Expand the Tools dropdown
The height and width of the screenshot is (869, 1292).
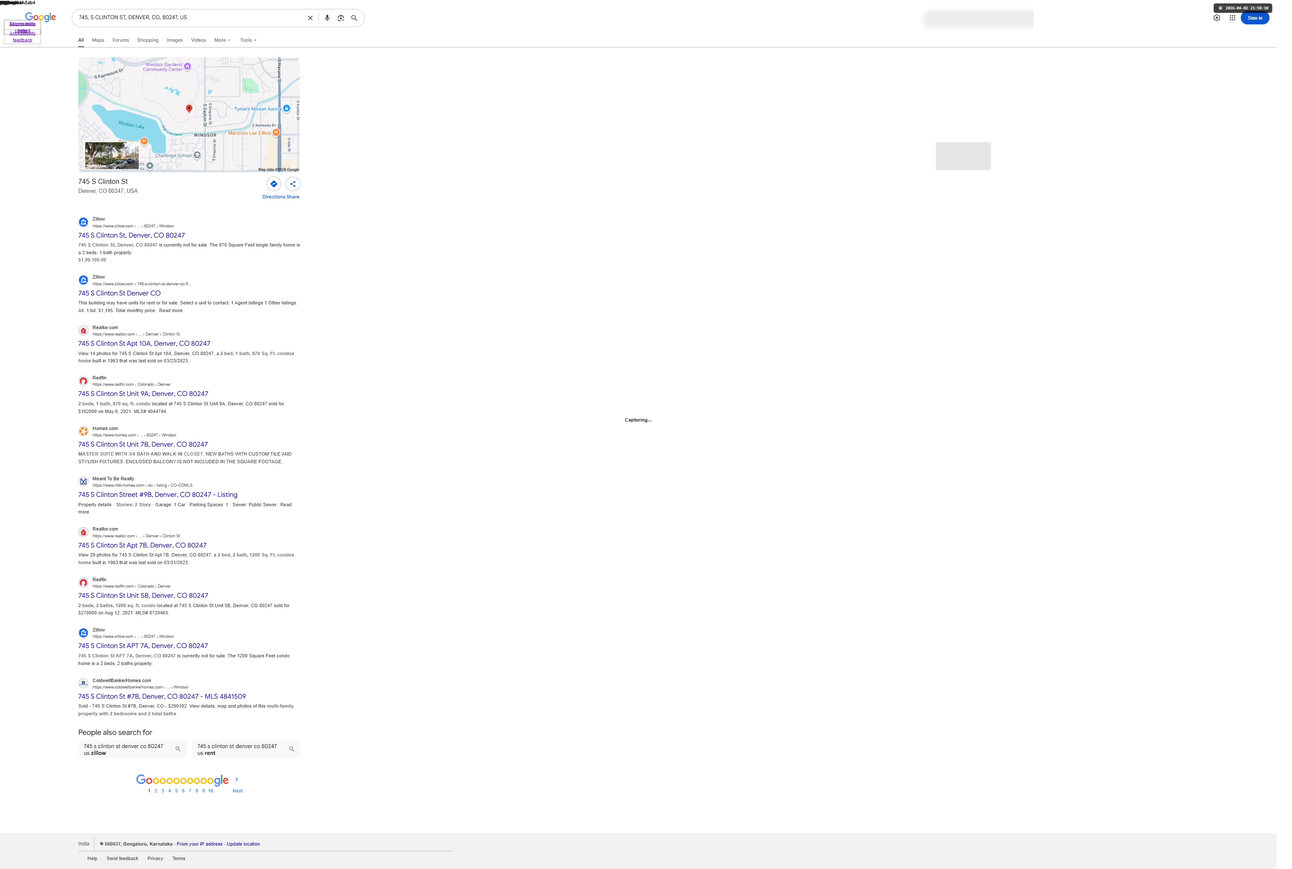(x=248, y=40)
